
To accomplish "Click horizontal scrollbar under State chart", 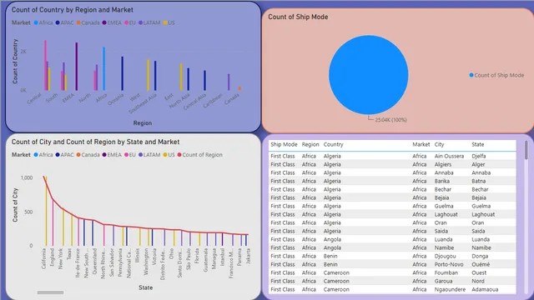I will click(x=50, y=292).
